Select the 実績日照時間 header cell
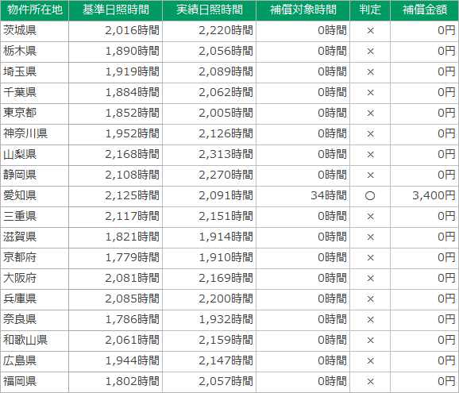459x393 pixels. click(210, 10)
